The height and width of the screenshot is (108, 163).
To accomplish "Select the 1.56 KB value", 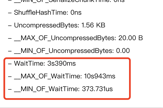I will (x=93, y=25).
